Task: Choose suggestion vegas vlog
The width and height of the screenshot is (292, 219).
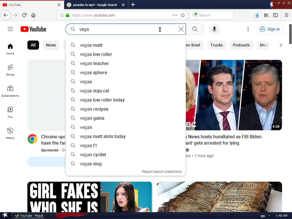Action: click(x=126, y=164)
